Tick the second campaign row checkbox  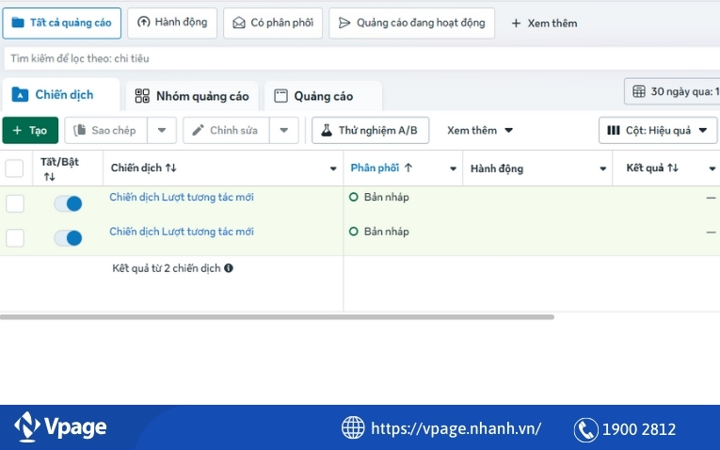15,238
